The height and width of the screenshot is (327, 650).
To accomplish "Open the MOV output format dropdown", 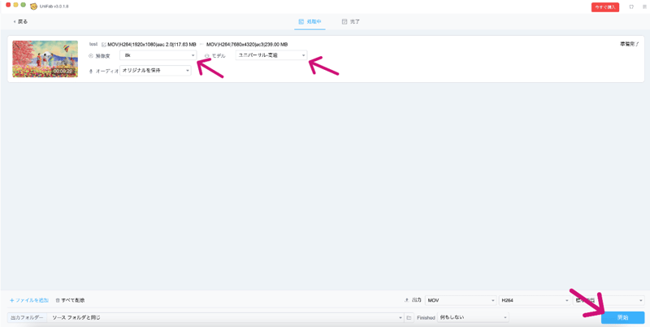I will pyautogui.click(x=461, y=300).
